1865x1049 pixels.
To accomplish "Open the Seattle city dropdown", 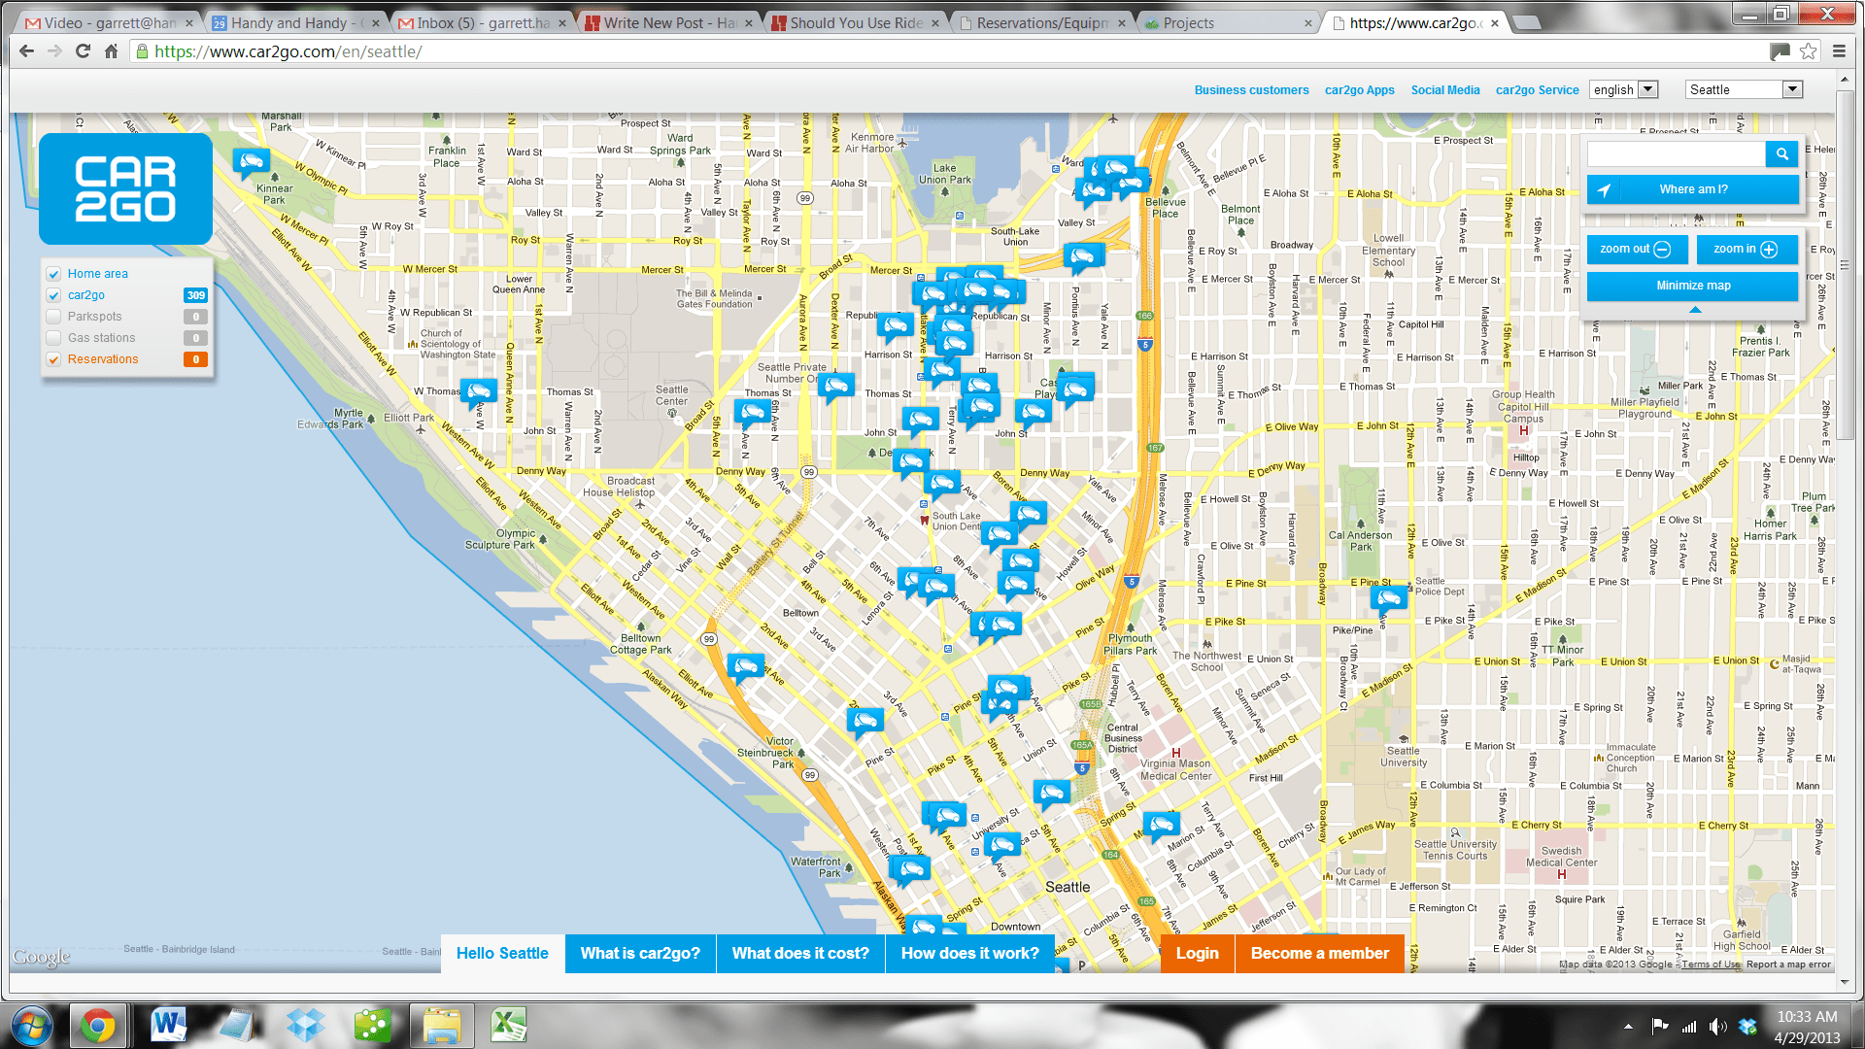I will (1745, 89).
